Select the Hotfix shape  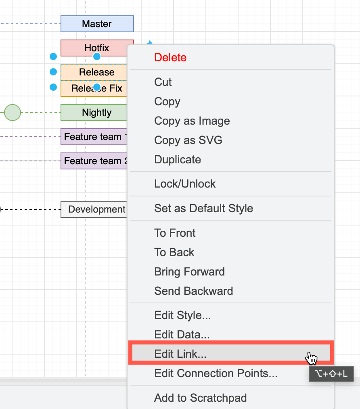tap(97, 48)
